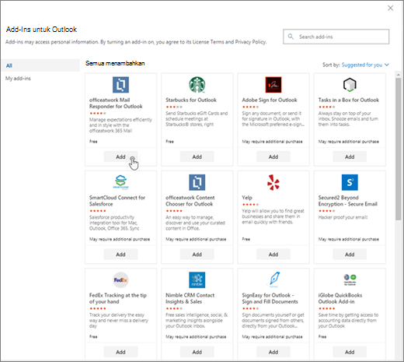
Task: Click the 'Semua menambahkan' heading
Action: (115, 63)
